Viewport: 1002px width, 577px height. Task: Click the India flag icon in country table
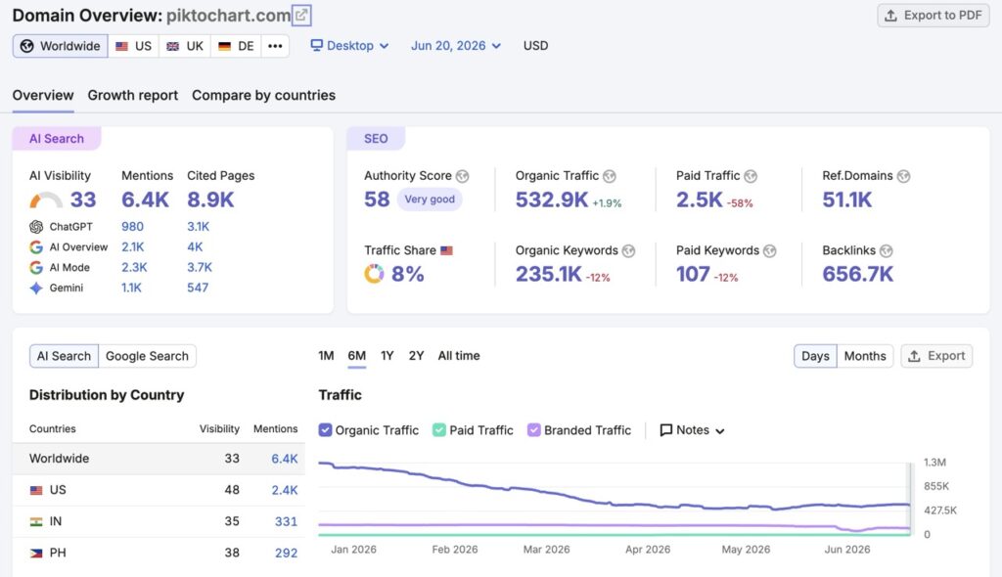click(x=36, y=522)
